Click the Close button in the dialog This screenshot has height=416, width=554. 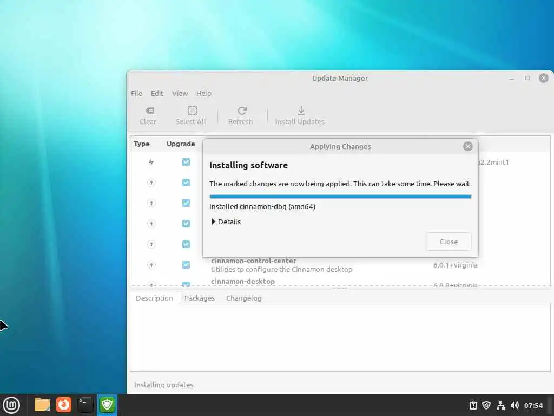[449, 242]
